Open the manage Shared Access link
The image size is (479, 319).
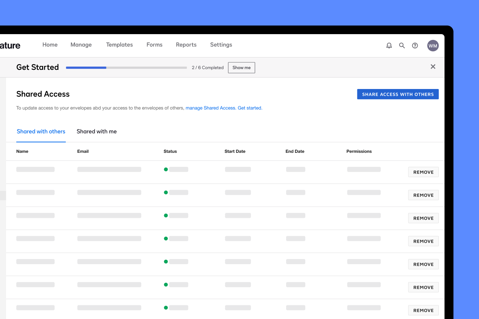coord(210,108)
